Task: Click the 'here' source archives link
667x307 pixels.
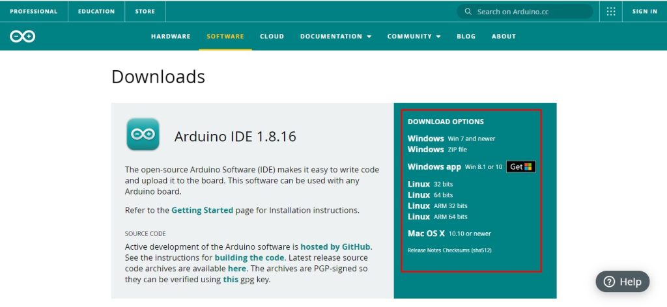Action: pyautogui.click(x=237, y=269)
